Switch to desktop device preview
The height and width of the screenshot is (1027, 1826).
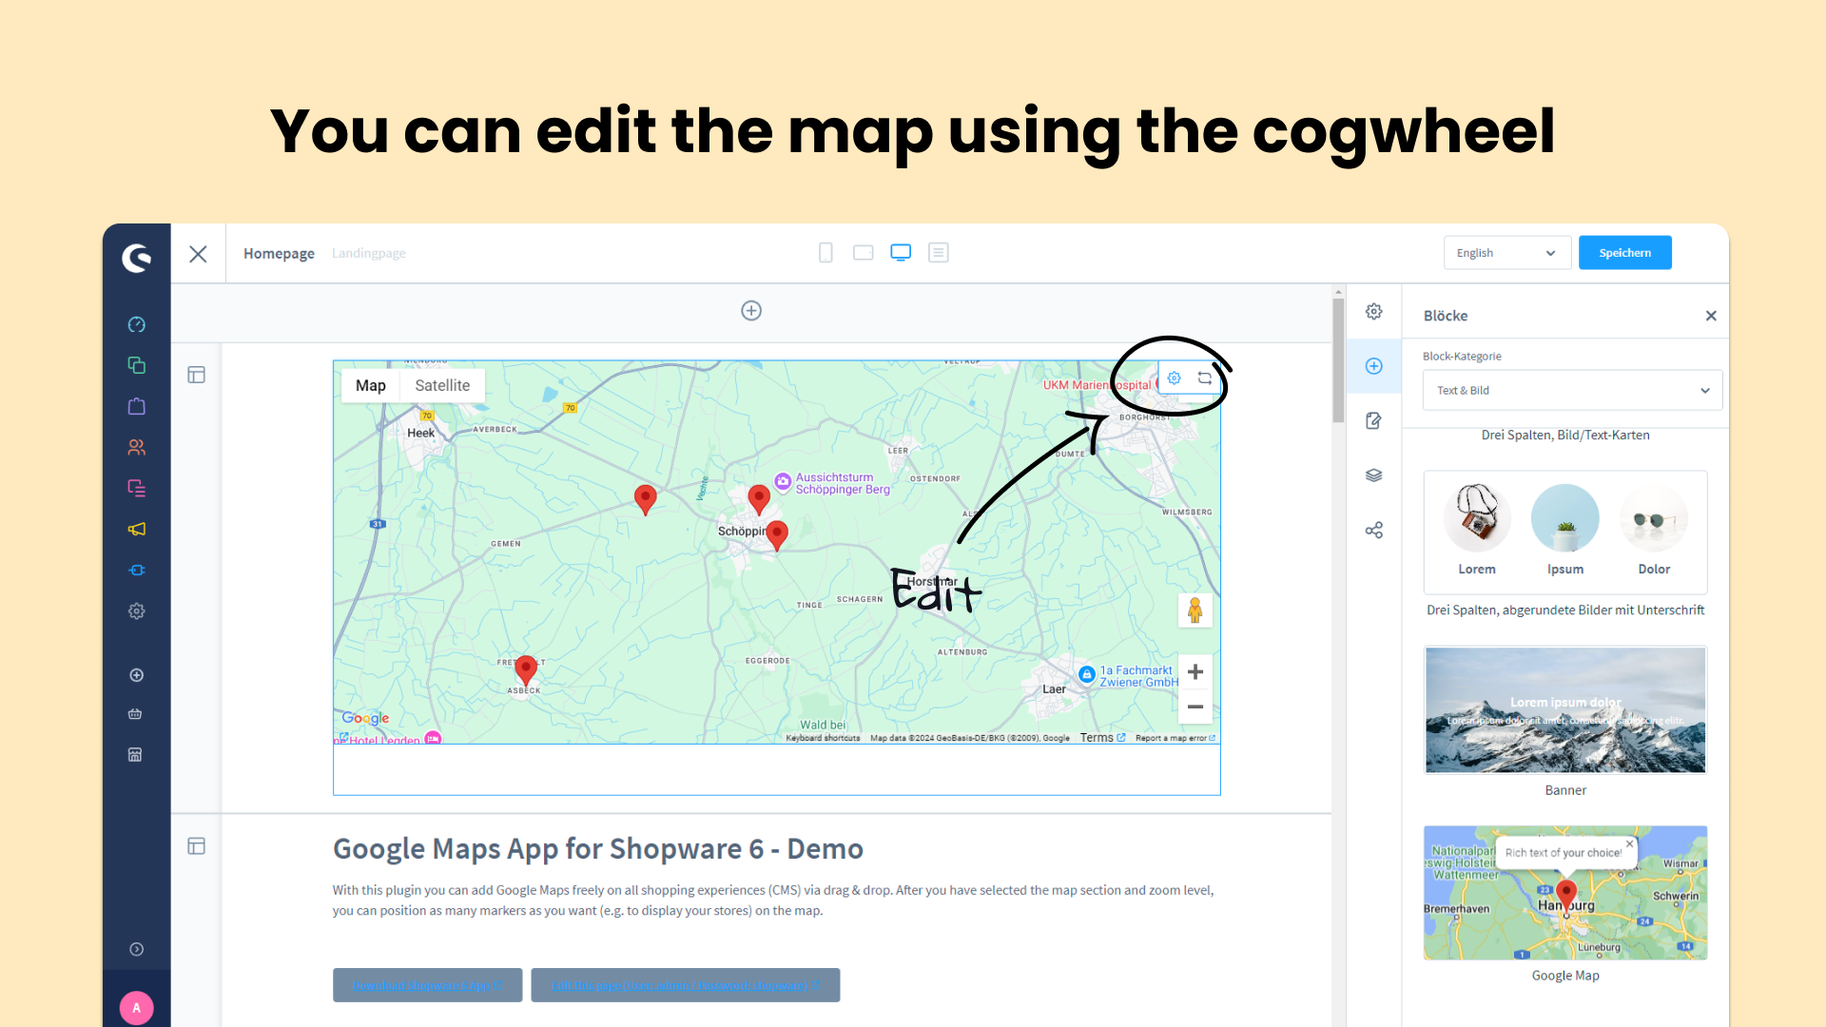[x=901, y=253]
